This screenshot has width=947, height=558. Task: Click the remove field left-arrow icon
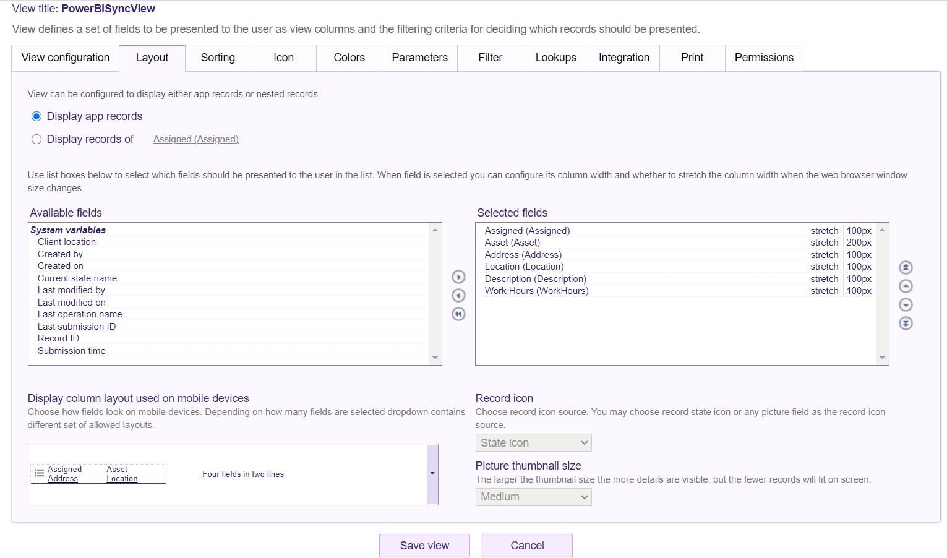tap(458, 296)
